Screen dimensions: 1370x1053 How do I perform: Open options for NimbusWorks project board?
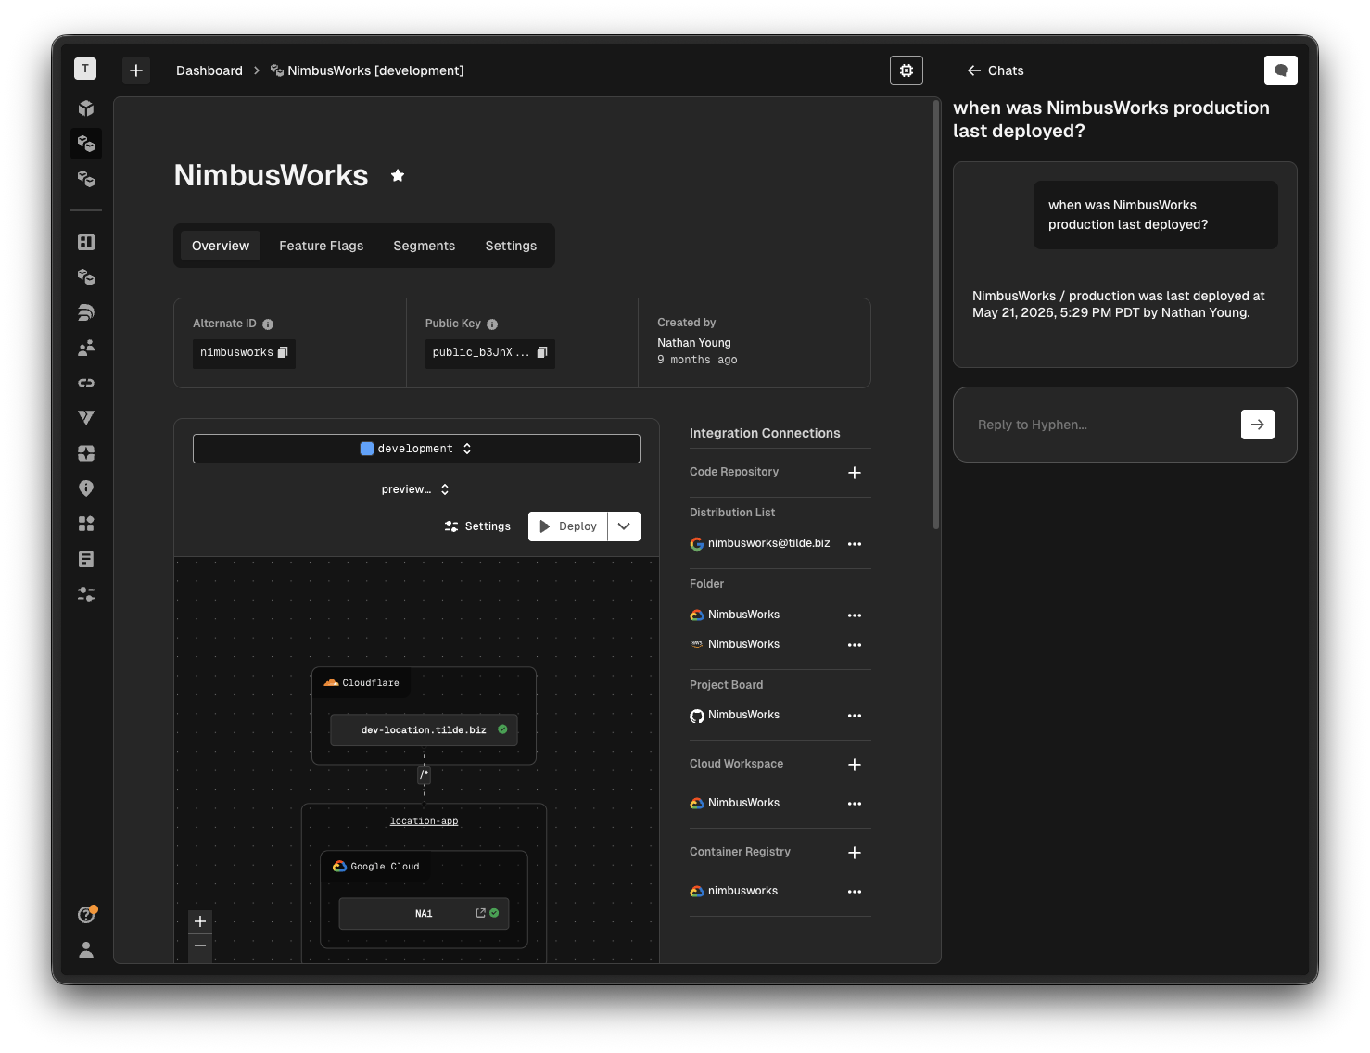coord(855,716)
